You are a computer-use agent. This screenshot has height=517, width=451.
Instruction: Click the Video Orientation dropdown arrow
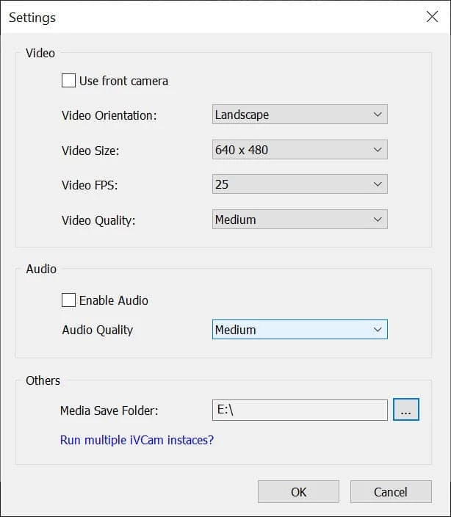tap(378, 115)
